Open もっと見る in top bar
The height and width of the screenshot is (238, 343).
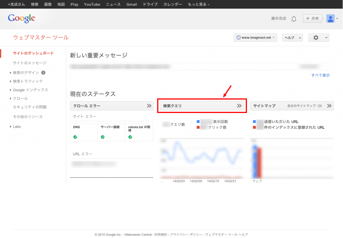198,4
